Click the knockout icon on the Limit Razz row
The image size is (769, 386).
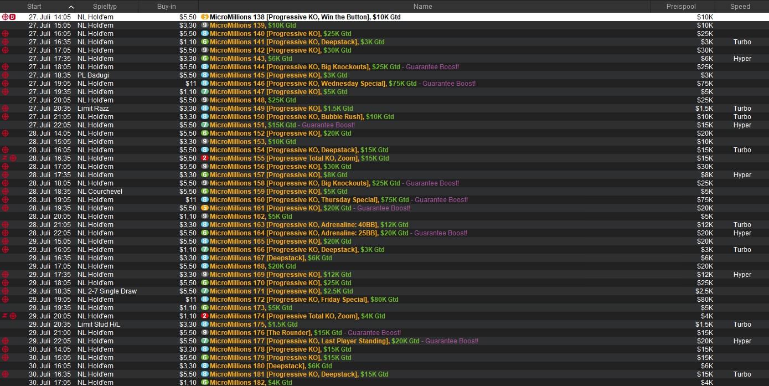click(6, 109)
